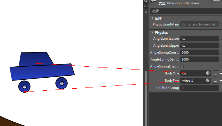Edit the AngleSpringDampening value 1000
222x126 pixels.
pos(199,59)
